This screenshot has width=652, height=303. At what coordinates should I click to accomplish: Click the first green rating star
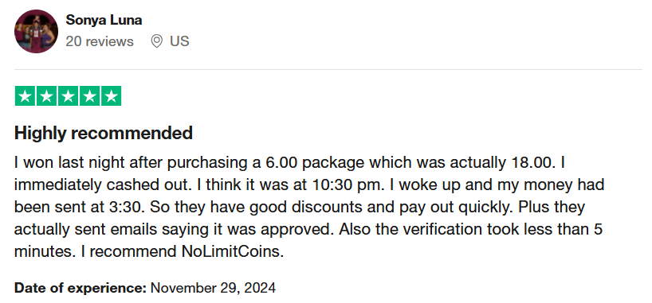point(25,96)
